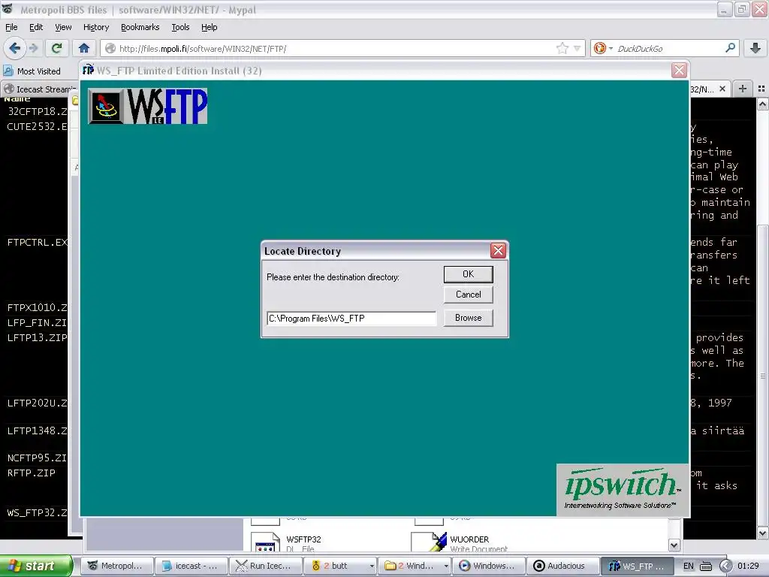Screen dimensions: 769x577
Task: Switch to the icecast taskbar window
Action: (x=191, y=566)
